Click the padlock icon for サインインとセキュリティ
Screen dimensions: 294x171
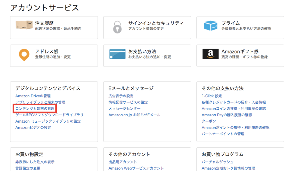click(117, 27)
